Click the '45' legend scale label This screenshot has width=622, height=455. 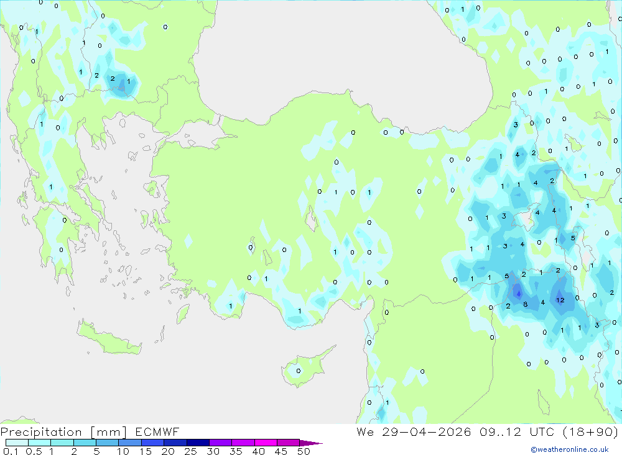coord(281,451)
